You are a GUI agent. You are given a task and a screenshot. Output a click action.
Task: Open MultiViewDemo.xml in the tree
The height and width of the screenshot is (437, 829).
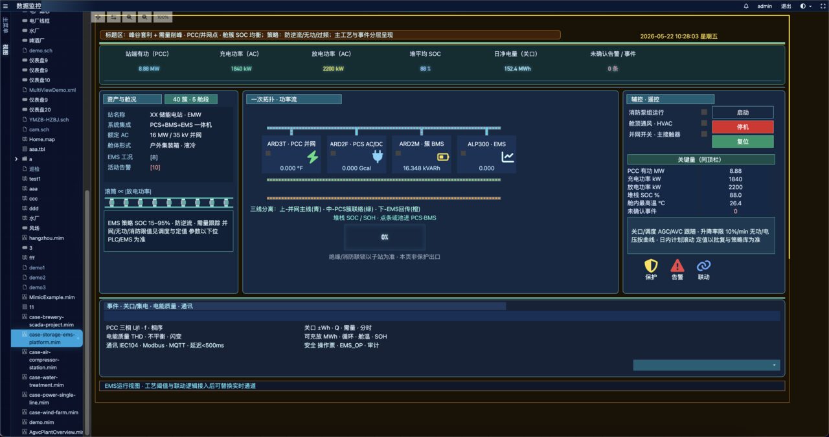pyautogui.click(x=52, y=90)
